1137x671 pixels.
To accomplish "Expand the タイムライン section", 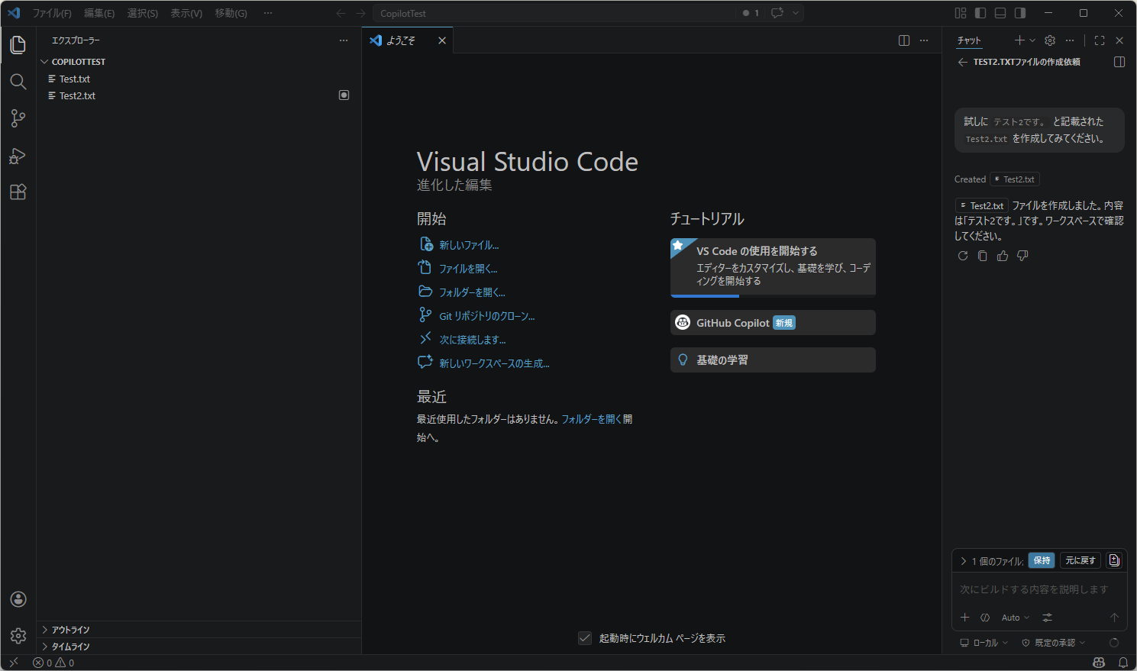I will click(x=71, y=647).
